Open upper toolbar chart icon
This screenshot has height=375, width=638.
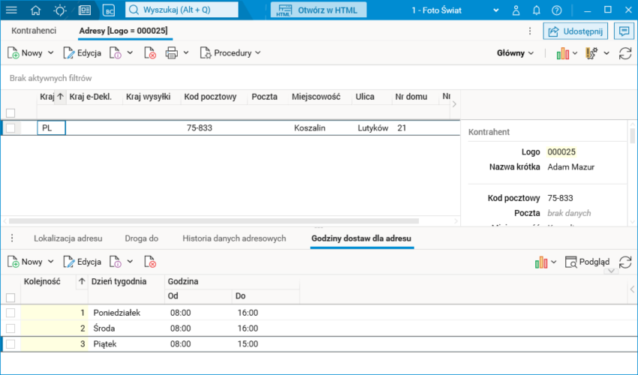point(563,53)
